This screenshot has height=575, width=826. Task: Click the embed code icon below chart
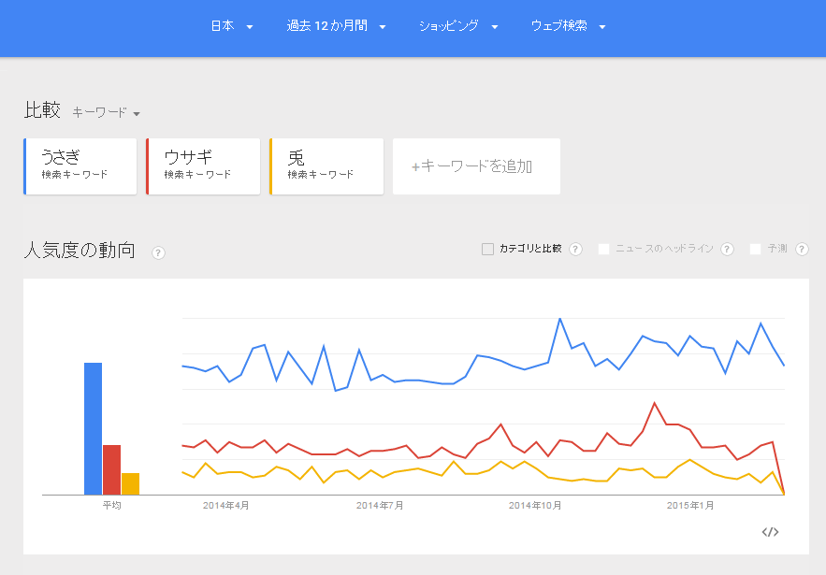point(770,532)
